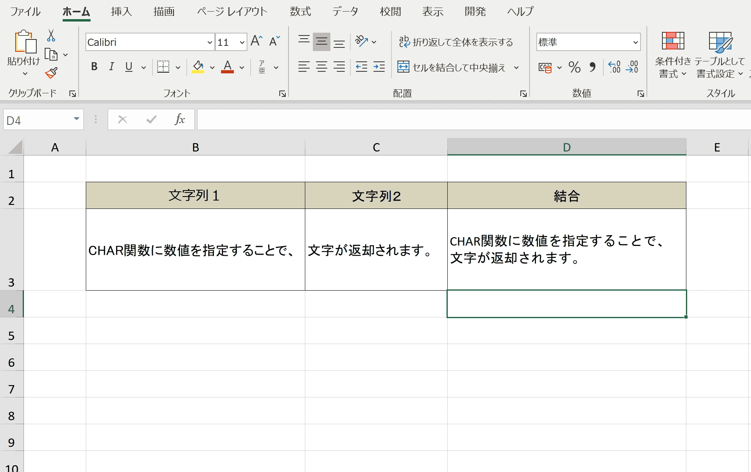Apply borders using the border icon
The width and height of the screenshot is (751, 472).
(163, 67)
